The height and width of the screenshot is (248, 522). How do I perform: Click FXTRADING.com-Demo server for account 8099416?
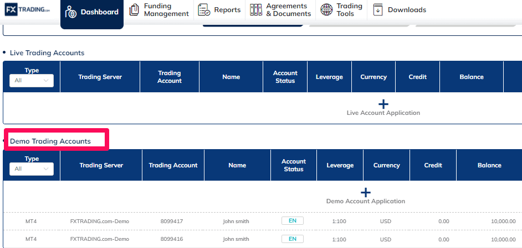(100, 239)
